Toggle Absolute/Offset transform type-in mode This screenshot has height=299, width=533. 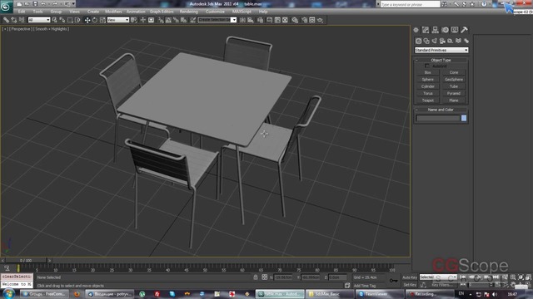coord(265,277)
